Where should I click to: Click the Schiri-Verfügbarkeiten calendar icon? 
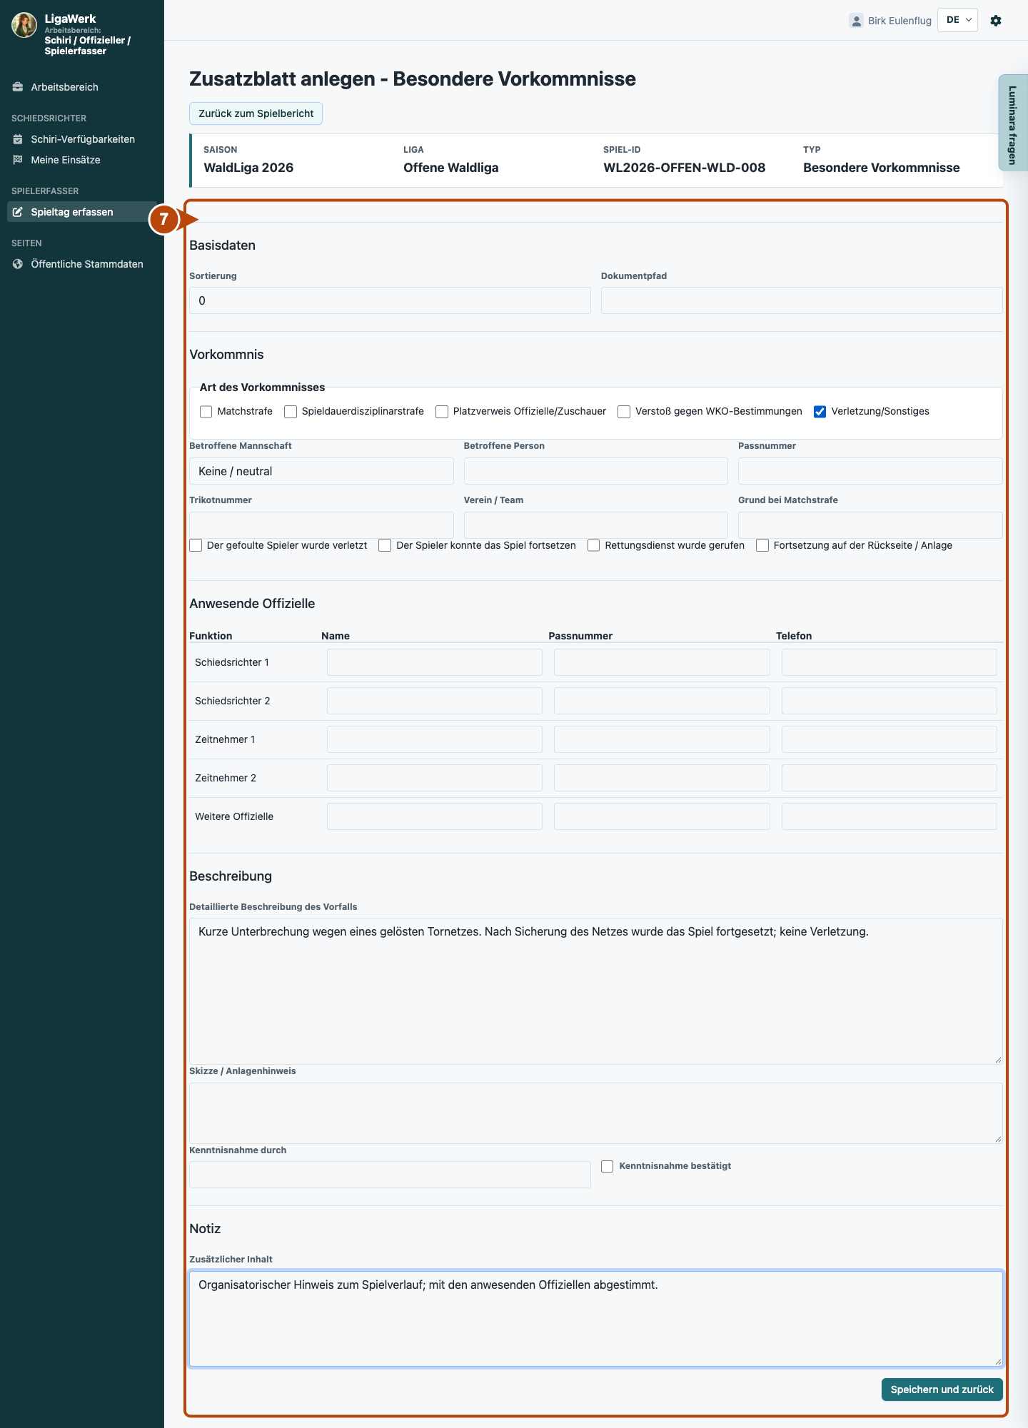18,139
